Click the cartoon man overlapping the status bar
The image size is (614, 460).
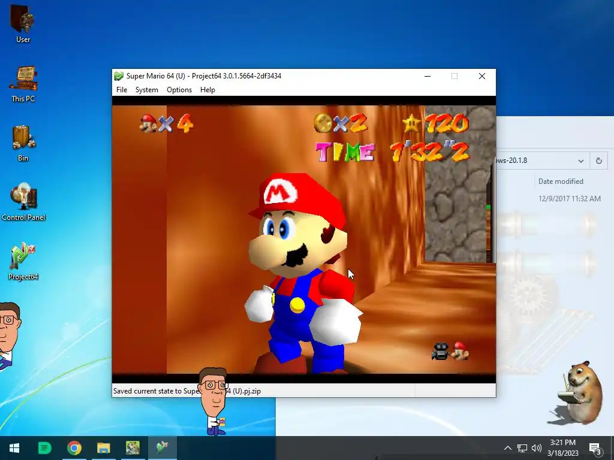(213, 401)
